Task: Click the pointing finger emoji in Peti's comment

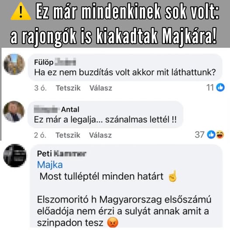Action: coord(173,176)
